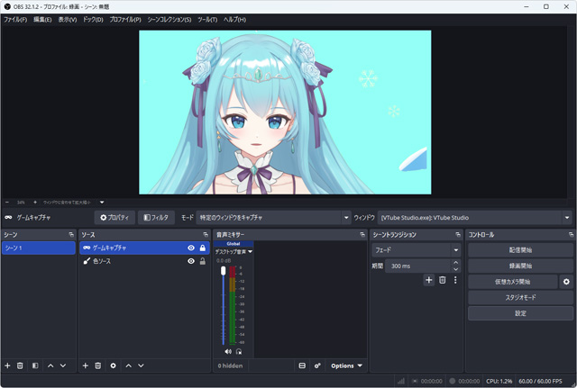Screen dimensions: 577x388
Task: Toggle lock on 色ソース source
Action: [202, 261]
